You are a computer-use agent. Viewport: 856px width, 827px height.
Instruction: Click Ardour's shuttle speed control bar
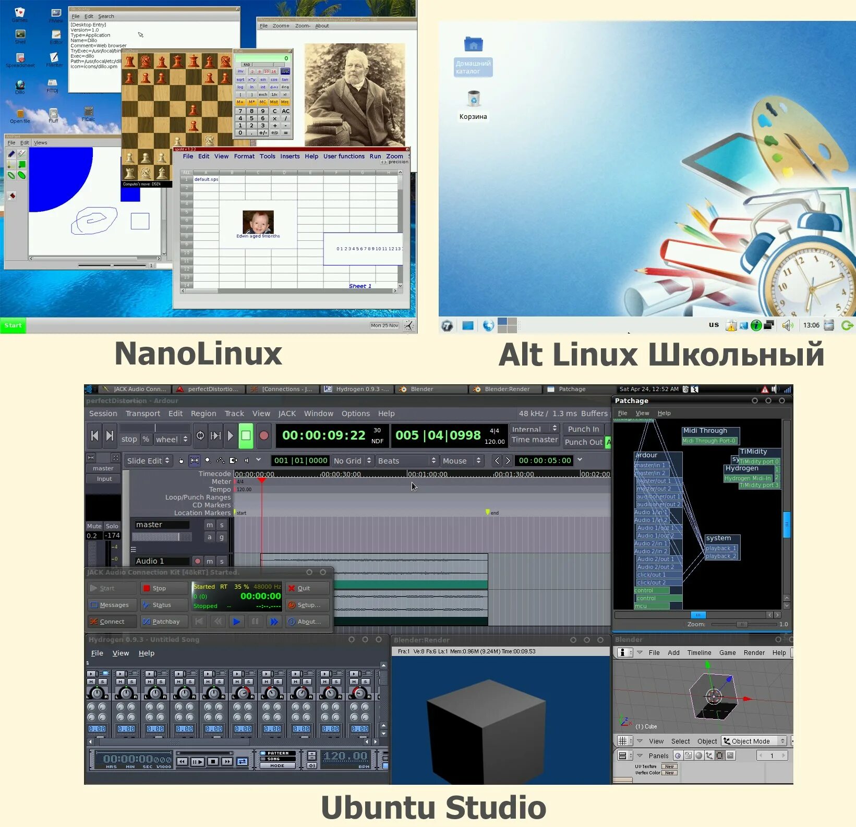pyautogui.click(x=155, y=428)
